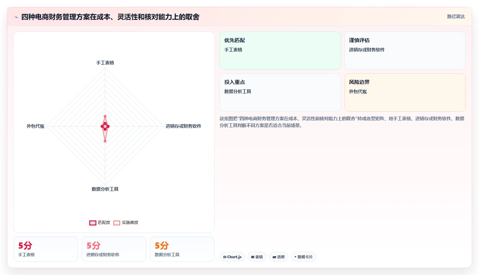Screen dimensions: 479x275
Task: Click the 数据卡片 tag chip
Action: 303,257
